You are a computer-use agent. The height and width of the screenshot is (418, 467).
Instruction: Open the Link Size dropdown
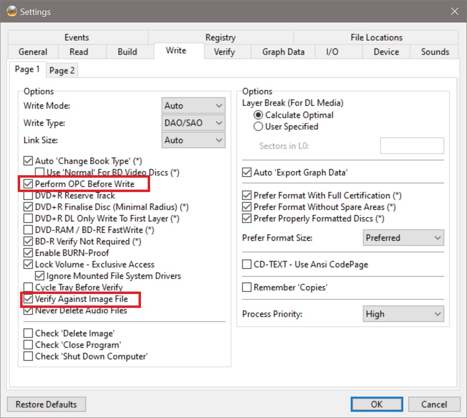coord(193,140)
